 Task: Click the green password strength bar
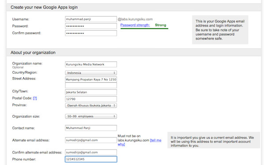click(x=144, y=29)
